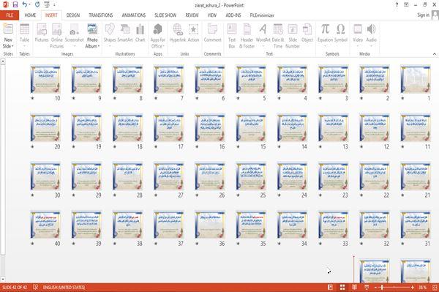Select slide 16 thumbnail
This screenshot has width=439, height=292.
(210, 127)
